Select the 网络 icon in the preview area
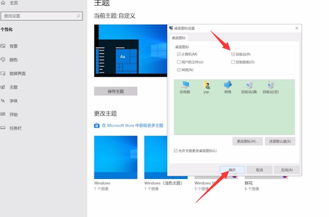Screen dimensions: 329x217 (x=227, y=87)
